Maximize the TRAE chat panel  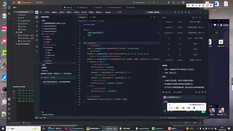tap(200, 17)
